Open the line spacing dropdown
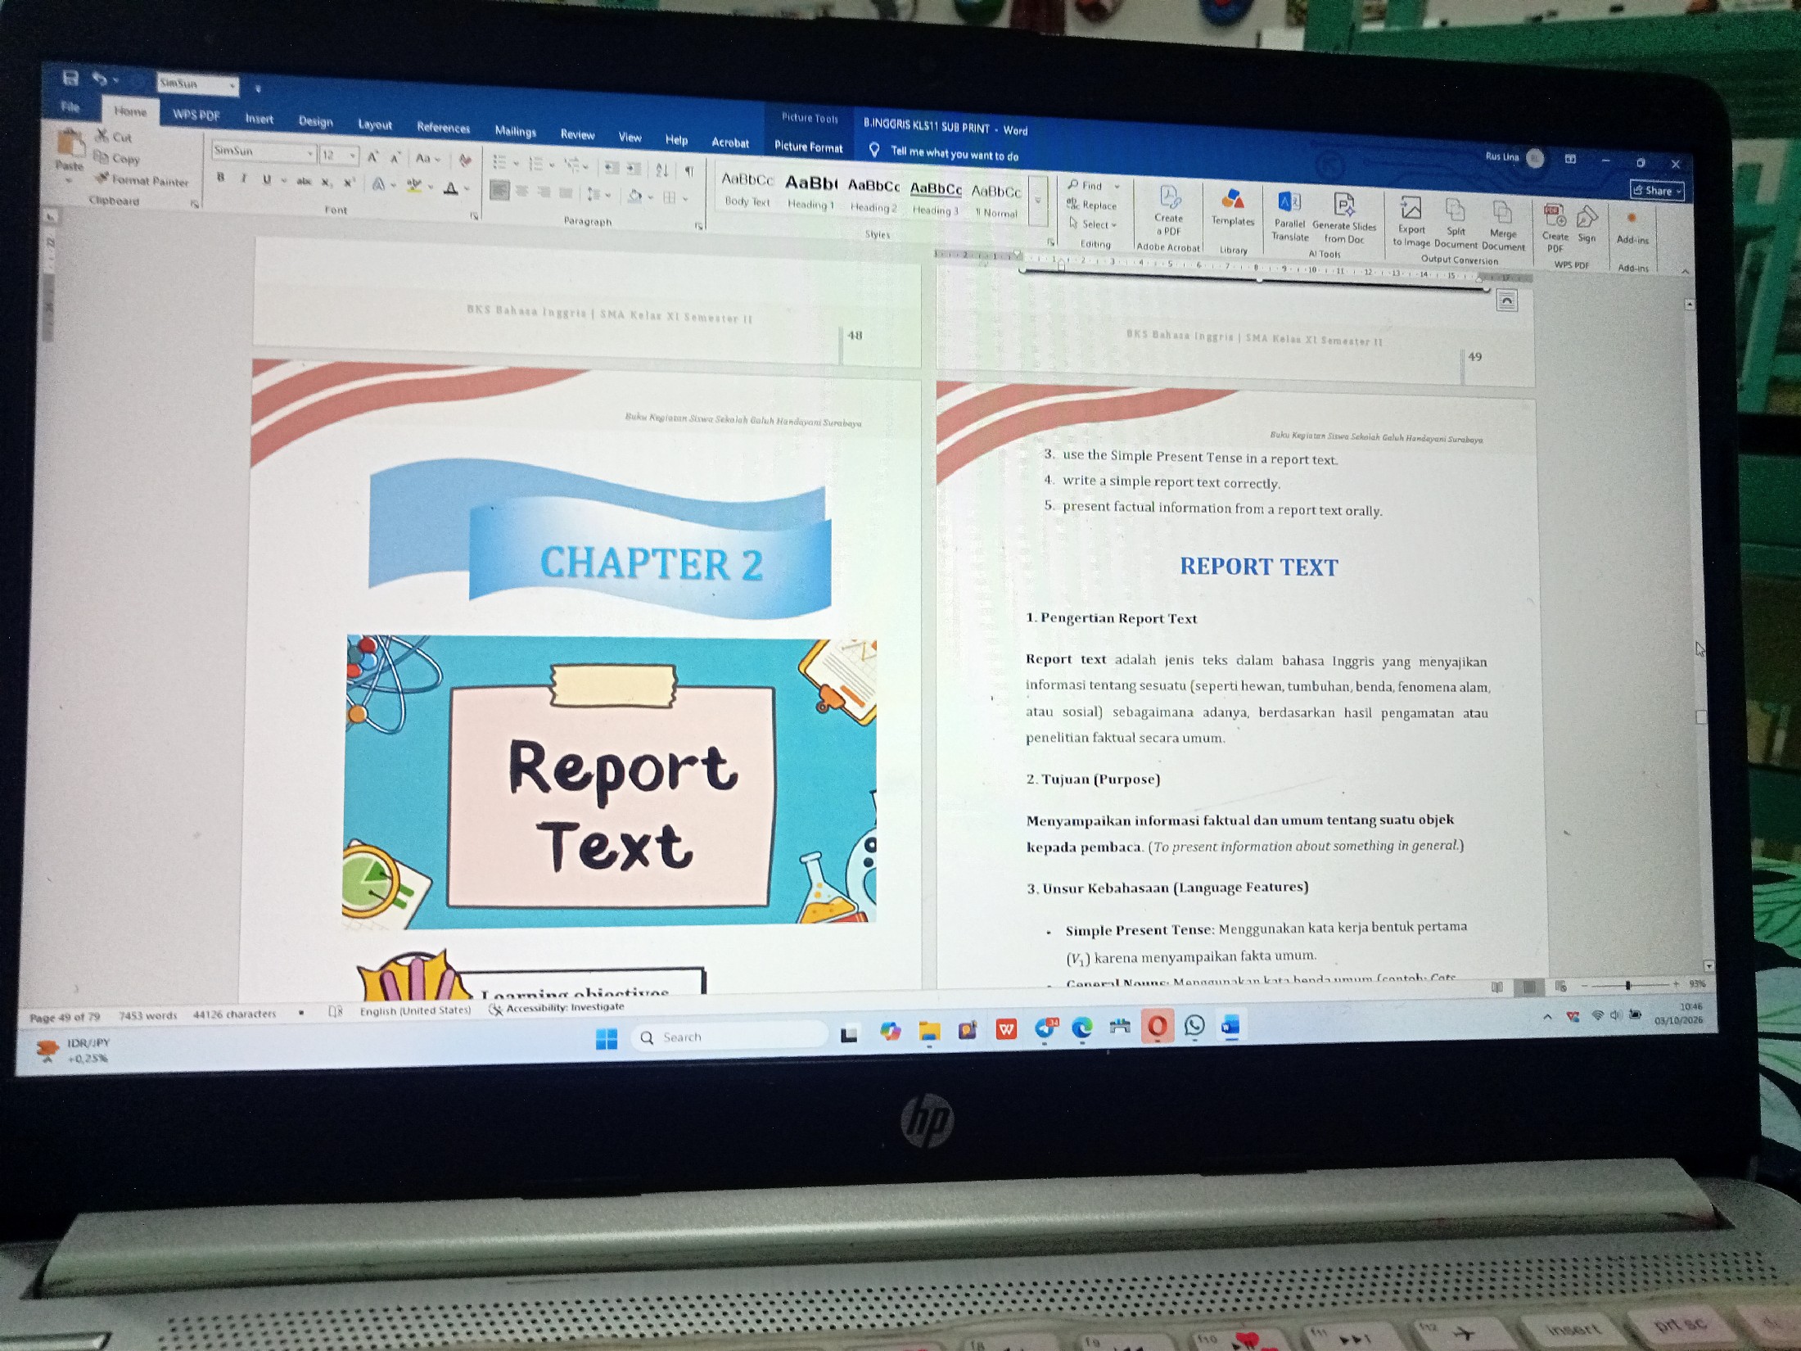The height and width of the screenshot is (1351, 1801). (598, 194)
